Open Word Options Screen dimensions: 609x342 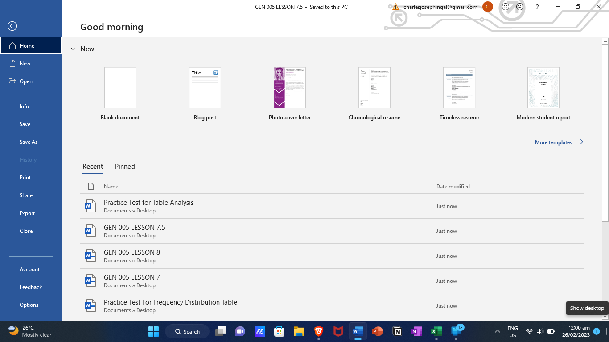31,305
